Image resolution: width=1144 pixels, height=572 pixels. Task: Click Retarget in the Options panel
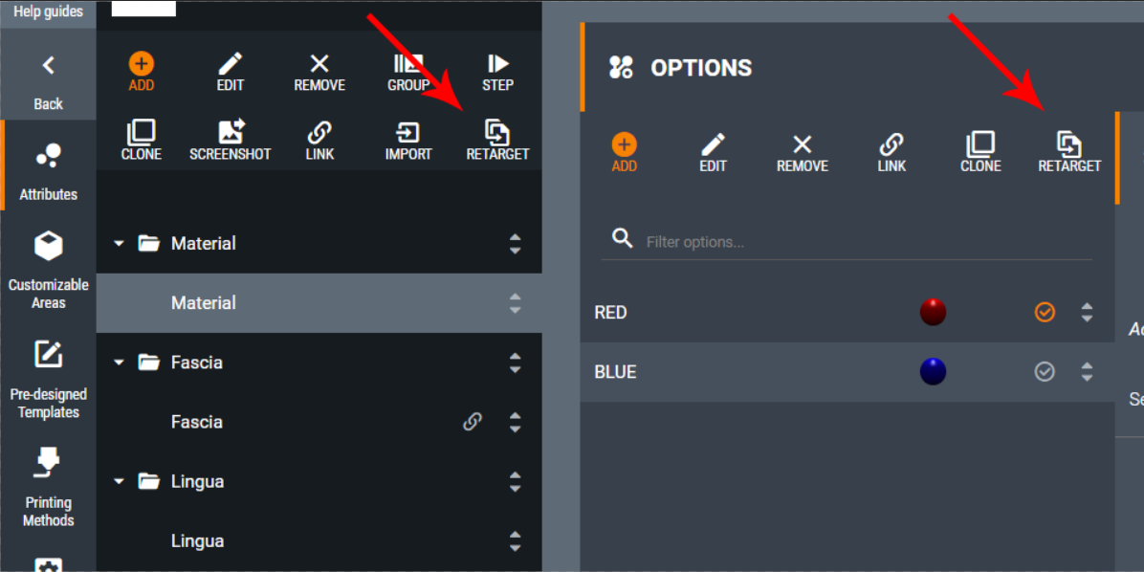(1069, 153)
